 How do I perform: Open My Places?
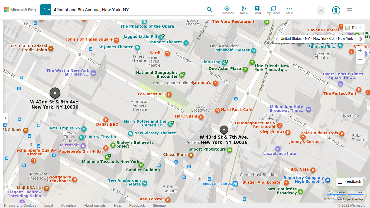click(x=274, y=10)
